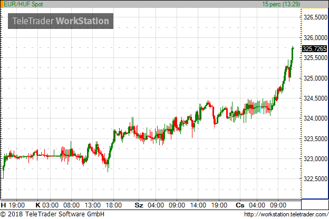
Task: Click the 19:00 label before Cs
Action: [219, 205]
